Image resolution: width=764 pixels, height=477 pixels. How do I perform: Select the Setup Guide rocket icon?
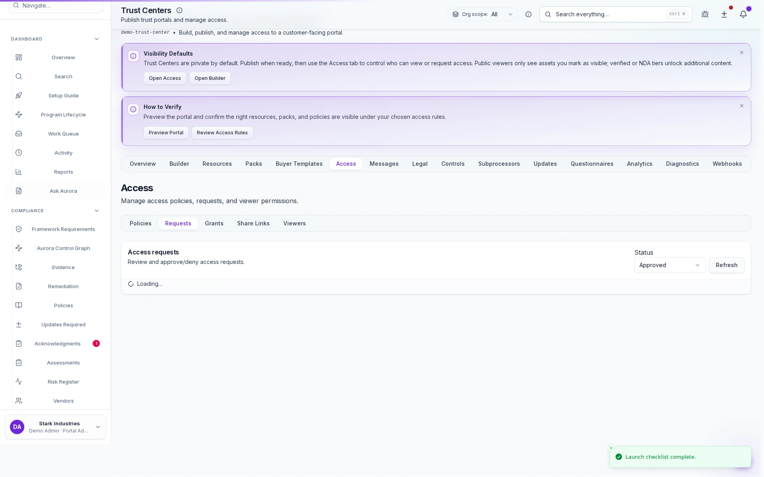19,95
